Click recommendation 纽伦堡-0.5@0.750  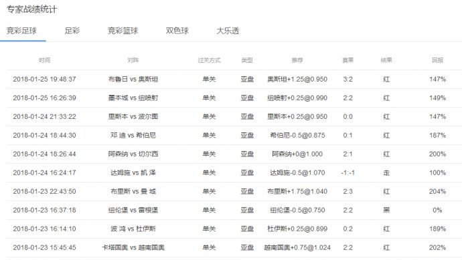point(297,211)
